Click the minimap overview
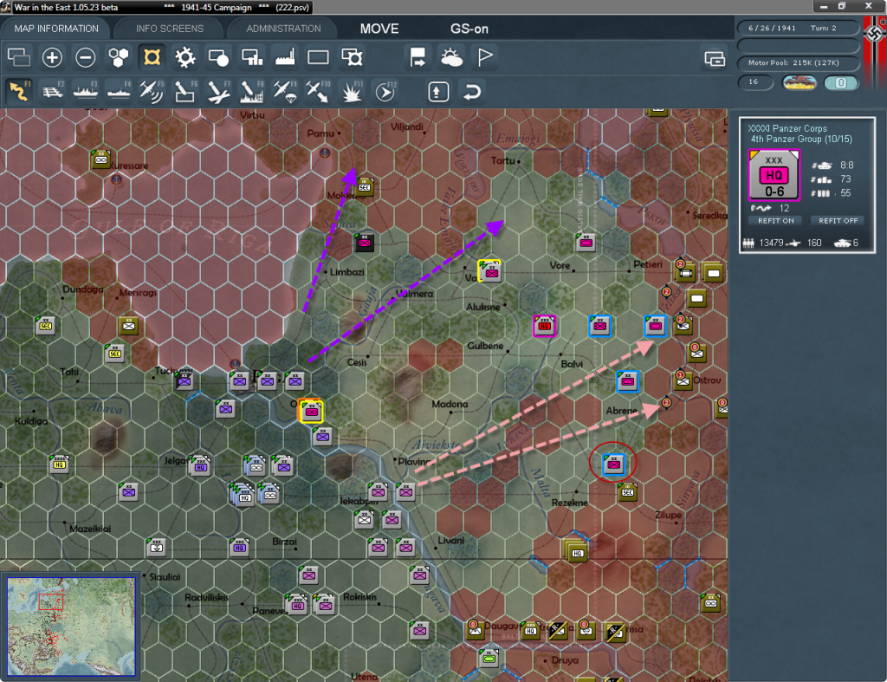The height and width of the screenshot is (682, 887). pos(71,627)
